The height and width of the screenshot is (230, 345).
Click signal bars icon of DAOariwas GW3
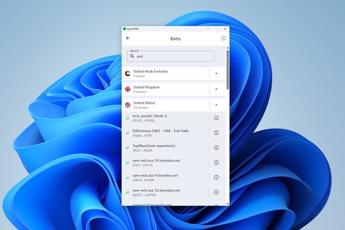tap(127, 133)
